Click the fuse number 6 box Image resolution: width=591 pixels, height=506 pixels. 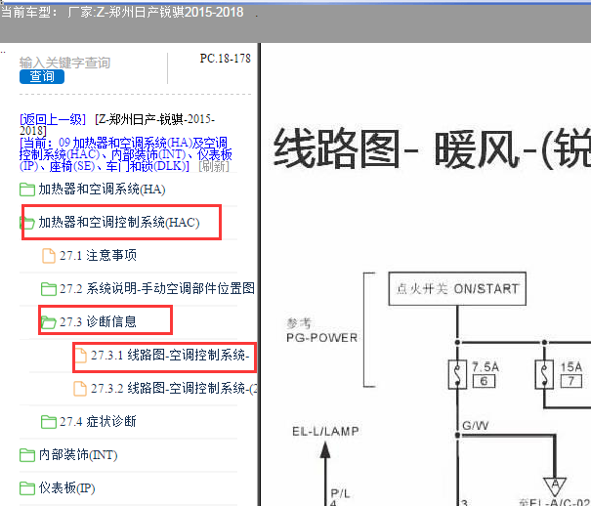(x=484, y=381)
